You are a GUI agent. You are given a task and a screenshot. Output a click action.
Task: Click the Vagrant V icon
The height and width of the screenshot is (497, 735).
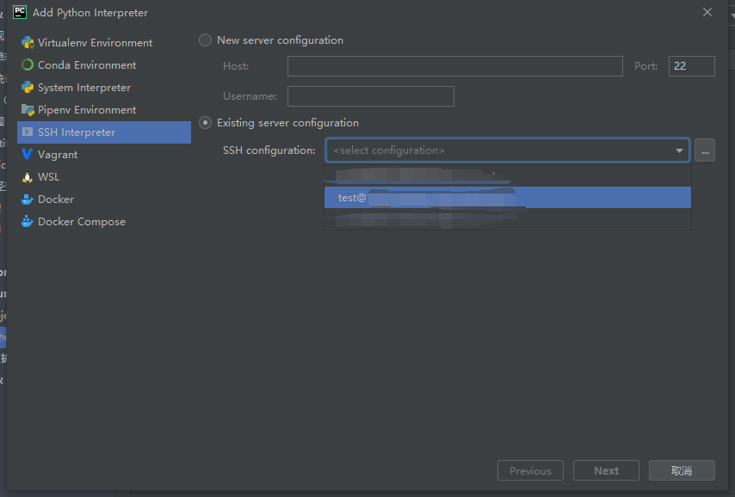point(28,155)
